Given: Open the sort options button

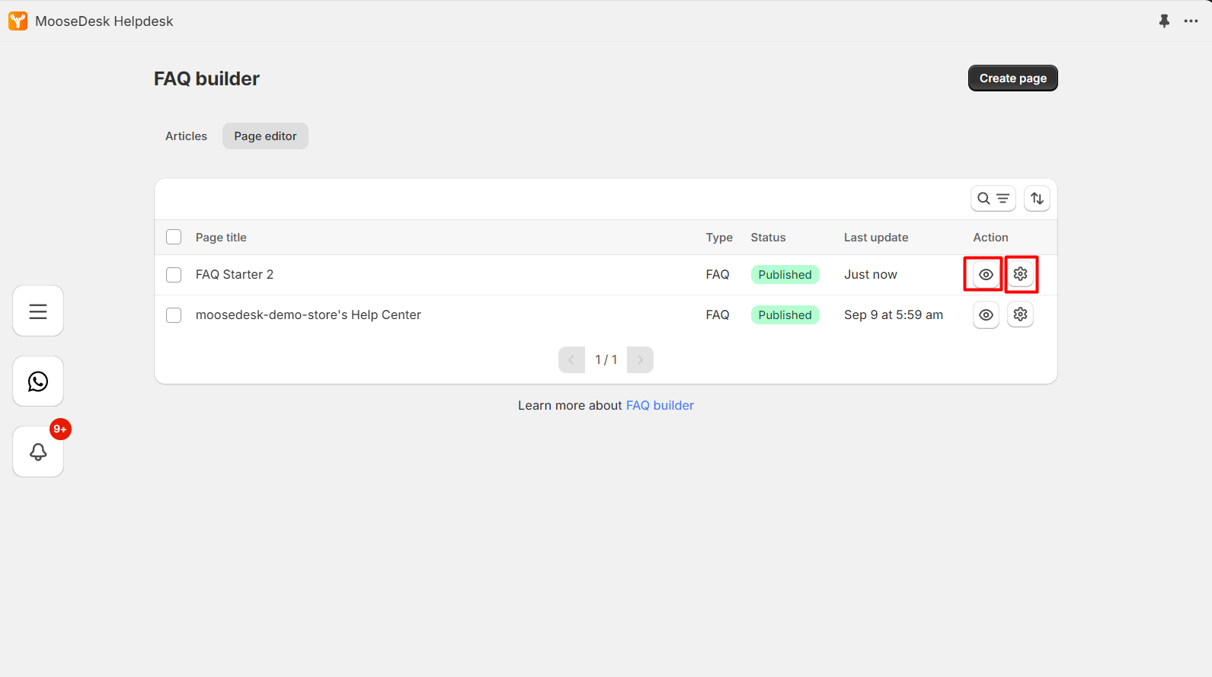Looking at the screenshot, I should click(1037, 199).
